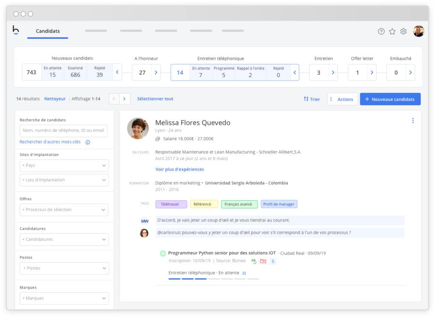Filter by Programmé 5
Screen dimensions: 435x317
223,72
